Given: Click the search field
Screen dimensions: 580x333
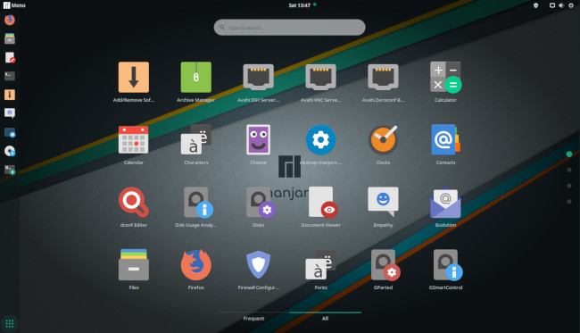Looking at the screenshot, I should click(x=289, y=28).
